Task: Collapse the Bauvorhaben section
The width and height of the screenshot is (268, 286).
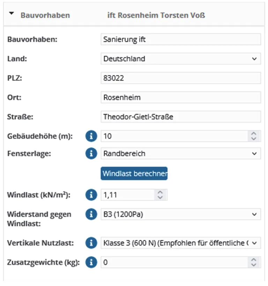Action: click(12, 14)
